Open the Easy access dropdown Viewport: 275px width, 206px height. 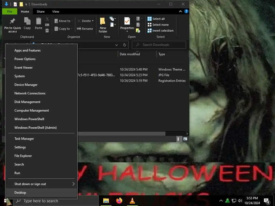[x=113, y=25]
